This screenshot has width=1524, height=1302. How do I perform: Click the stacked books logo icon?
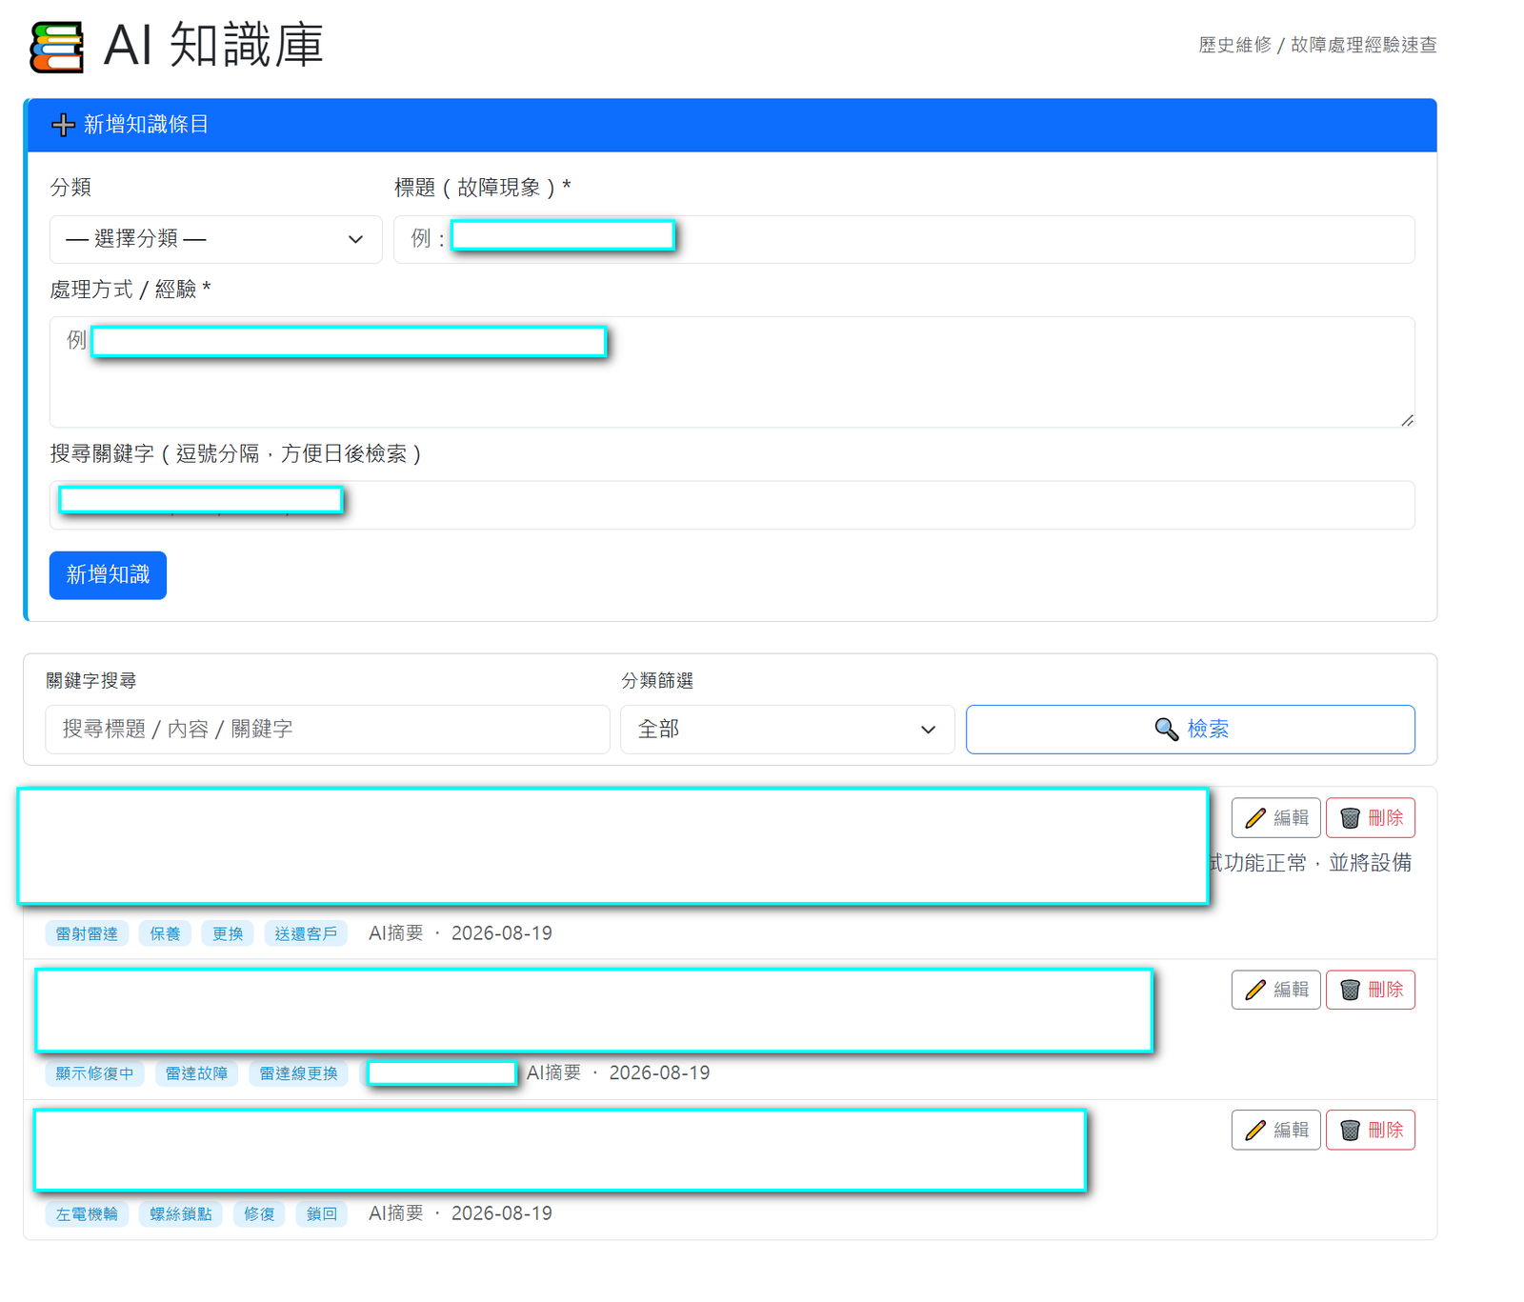coord(56,47)
